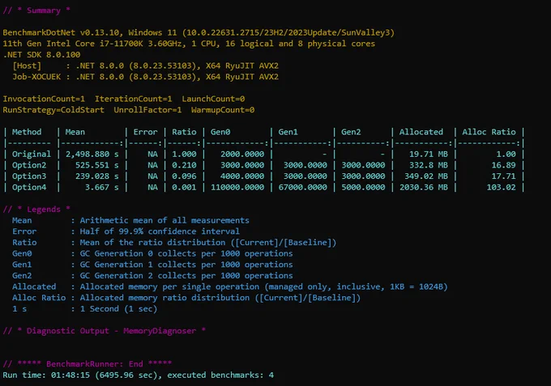Click the alloc ratio value "16.89"
Screen dimensions: 551x386
pos(503,165)
